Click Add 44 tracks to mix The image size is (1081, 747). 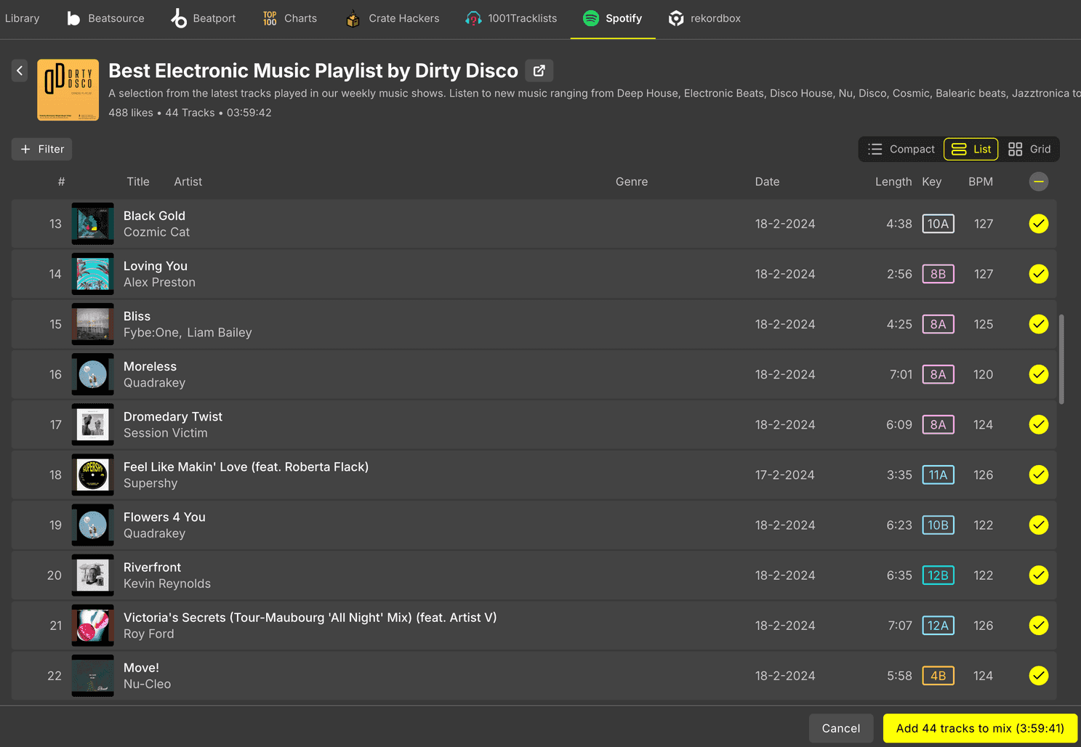(979, 728)
